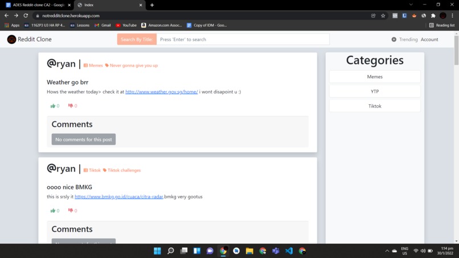Click 'No comments for this post' button
The image size is (459, 258).
[84, 140]
